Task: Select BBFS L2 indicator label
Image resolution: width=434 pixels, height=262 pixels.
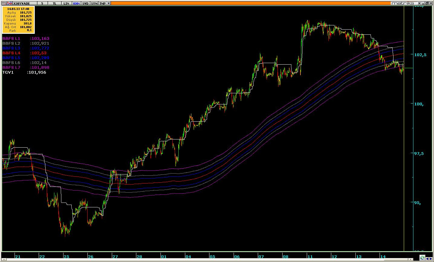Action: click(x=11, y=43)
